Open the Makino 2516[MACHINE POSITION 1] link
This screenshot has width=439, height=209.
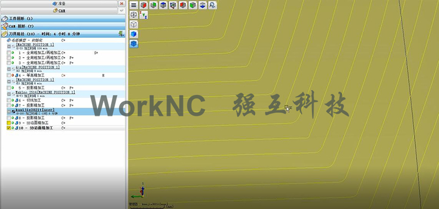(x=45, y=92)
